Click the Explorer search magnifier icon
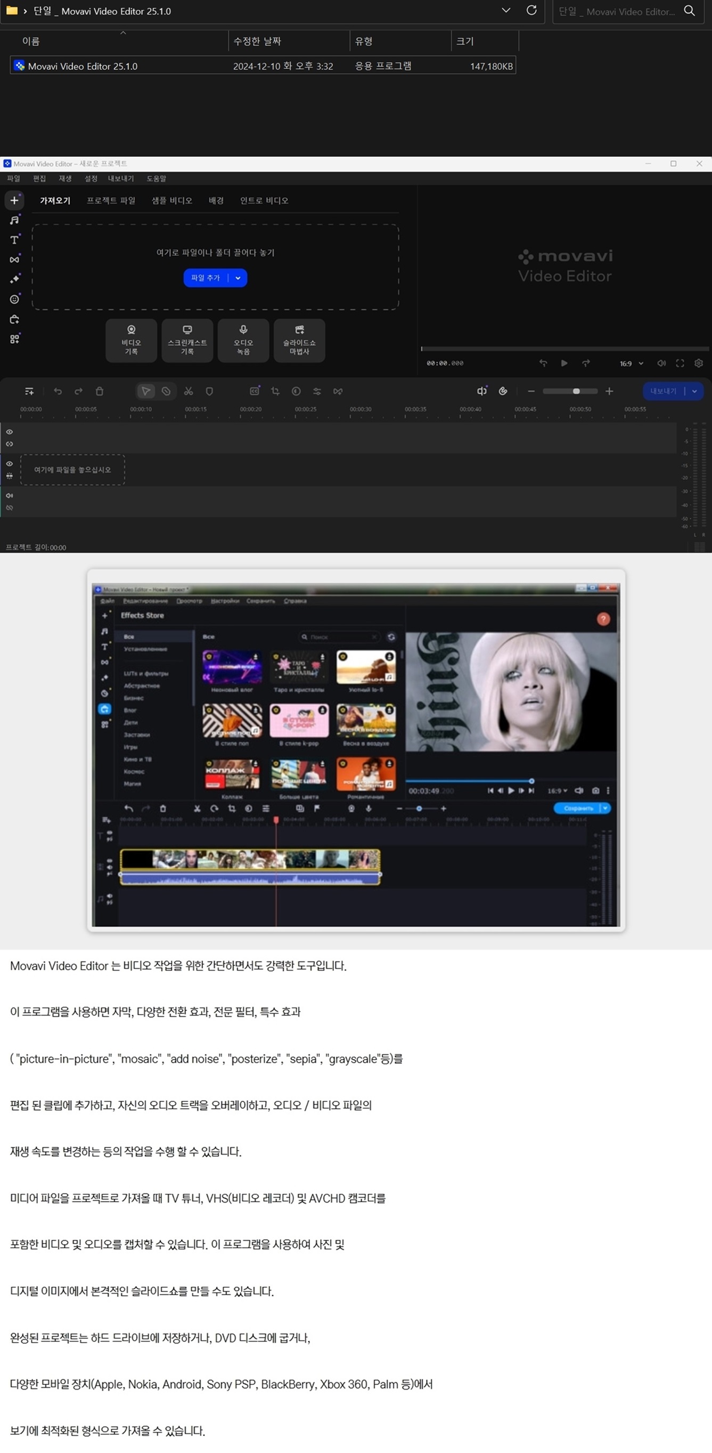 690,10
